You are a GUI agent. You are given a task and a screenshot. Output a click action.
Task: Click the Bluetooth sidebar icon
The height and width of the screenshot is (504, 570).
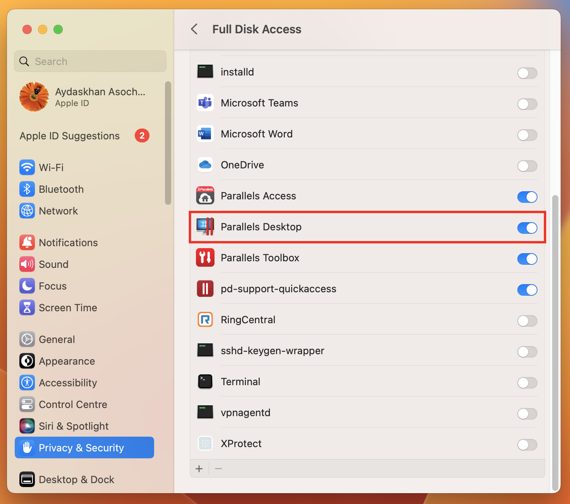(x=27, y=189)
